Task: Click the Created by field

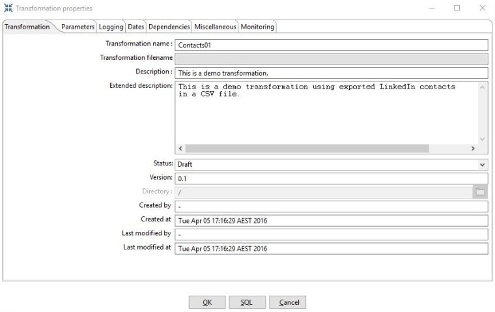Action: (x=331, y=206)
